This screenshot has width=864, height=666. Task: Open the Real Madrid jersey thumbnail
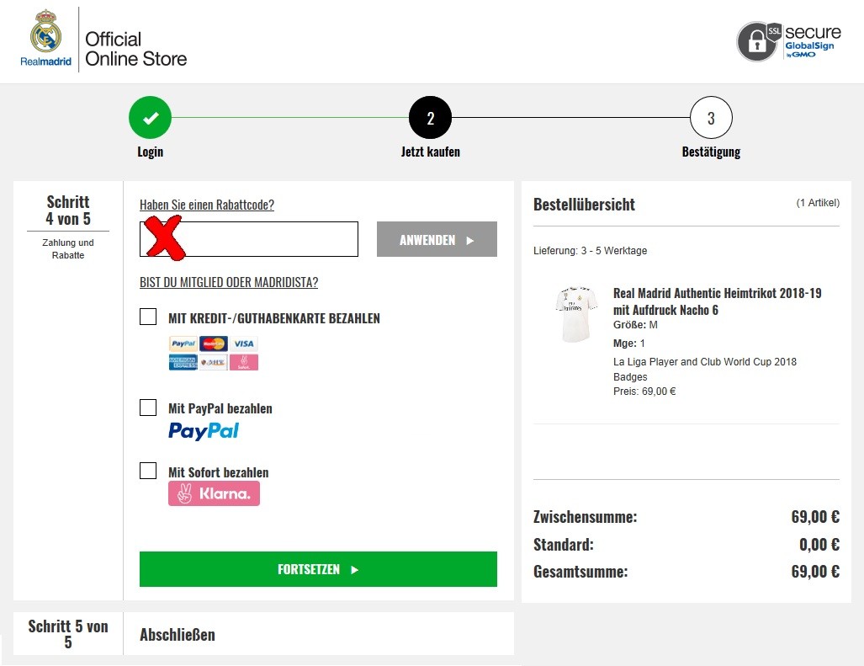(x=576, y=315)
